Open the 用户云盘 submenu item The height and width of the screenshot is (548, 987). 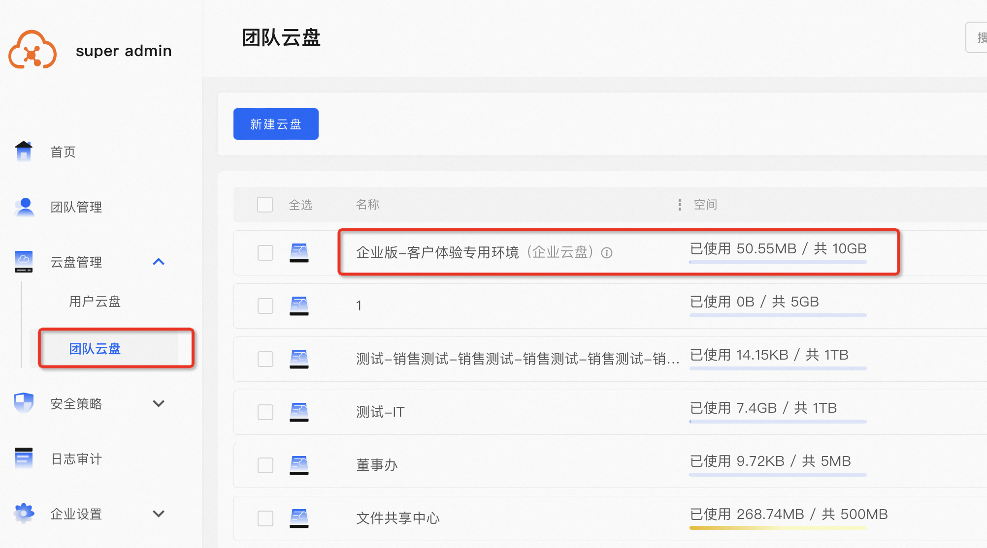pos(95,301)
